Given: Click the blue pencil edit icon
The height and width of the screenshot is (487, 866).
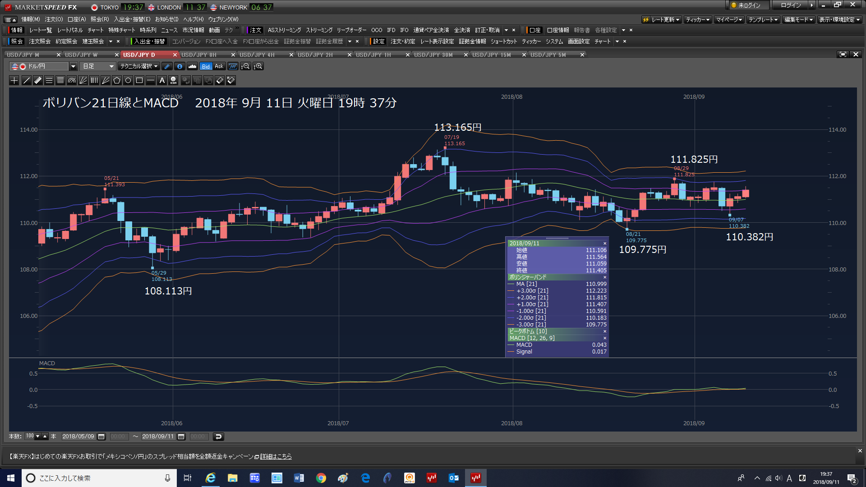Looking at the screenshot, I should (167, 66).
